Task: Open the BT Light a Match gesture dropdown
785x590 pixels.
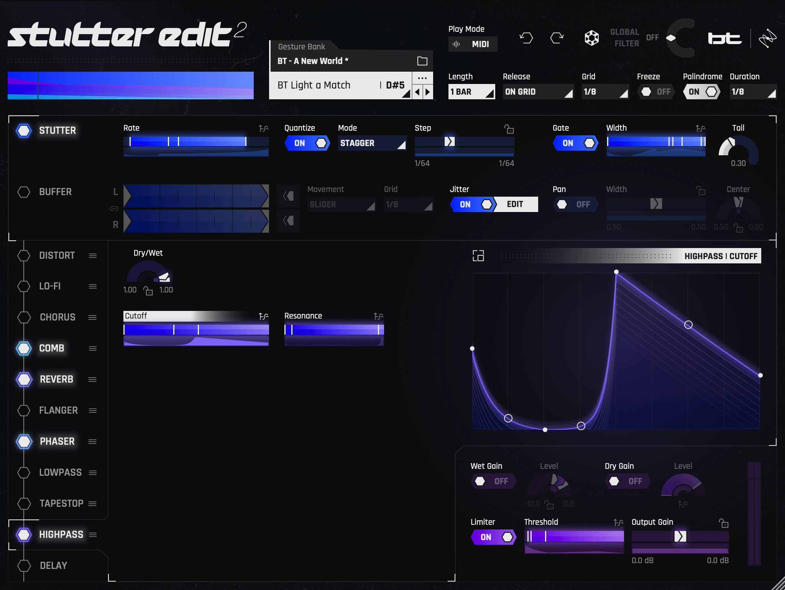Action: pos(340,85)
